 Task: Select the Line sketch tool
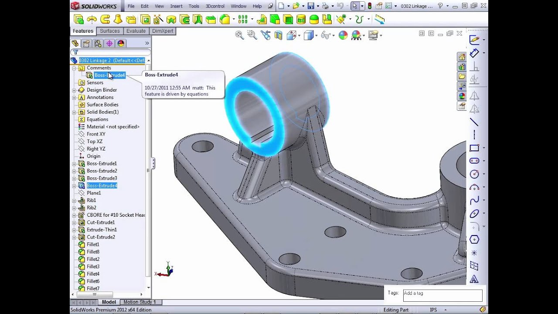[x=474, y=122]
